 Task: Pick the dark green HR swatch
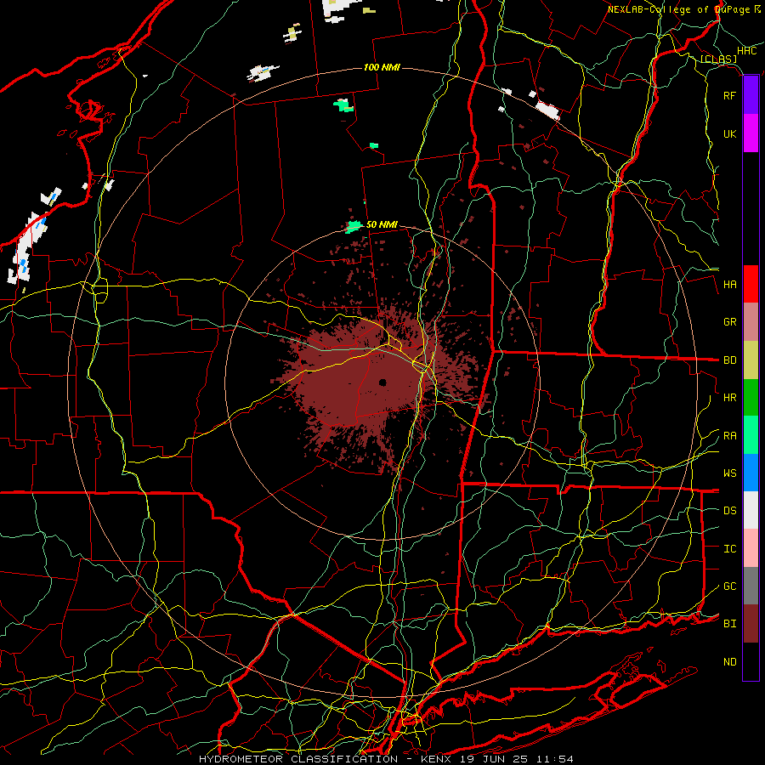pyautogui.click(x=751, y=398)
